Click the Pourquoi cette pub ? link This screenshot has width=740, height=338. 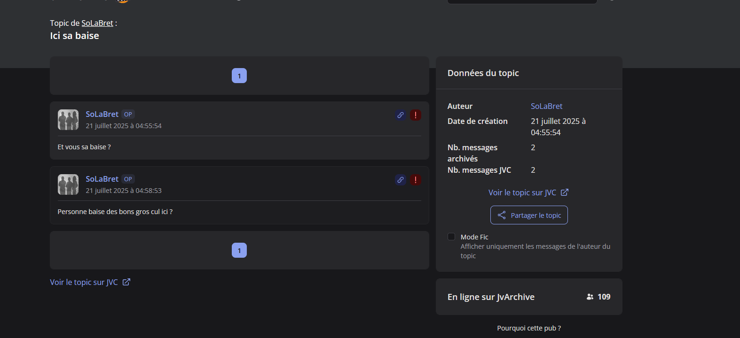click(529, 328)
